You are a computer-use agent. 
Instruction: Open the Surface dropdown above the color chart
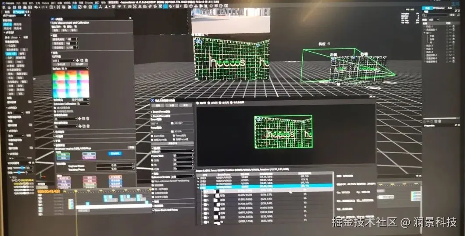[76, 68]
